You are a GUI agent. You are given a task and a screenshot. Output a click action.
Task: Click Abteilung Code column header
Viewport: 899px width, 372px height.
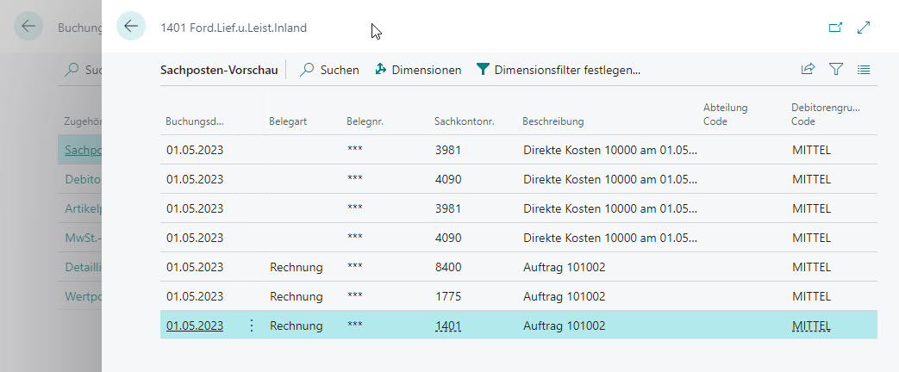(x=725, y=115)
